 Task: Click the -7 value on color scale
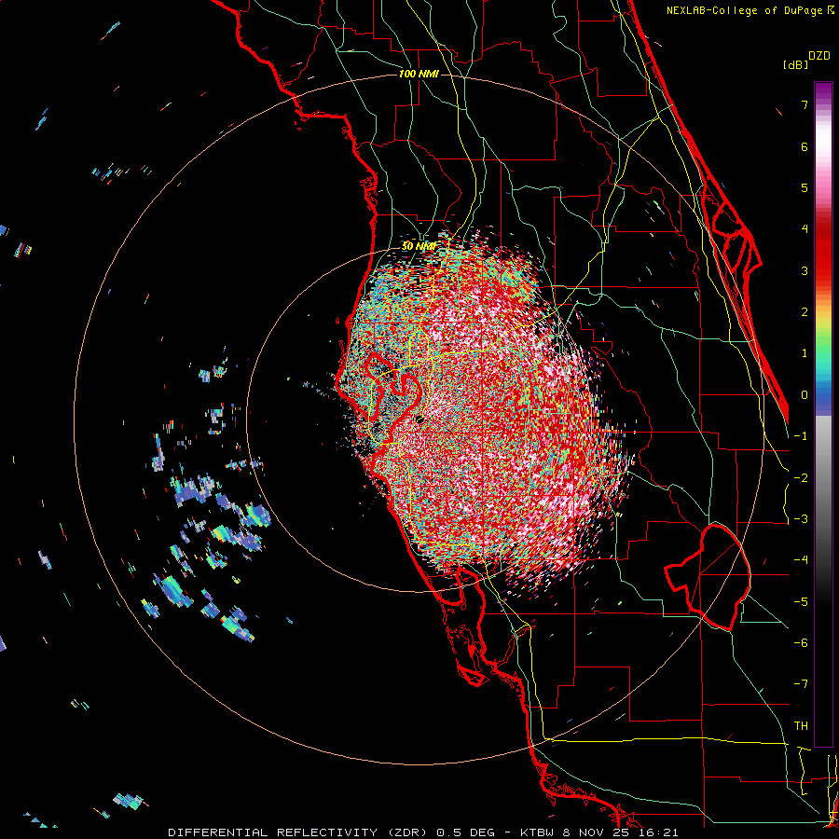pos(801,684)
